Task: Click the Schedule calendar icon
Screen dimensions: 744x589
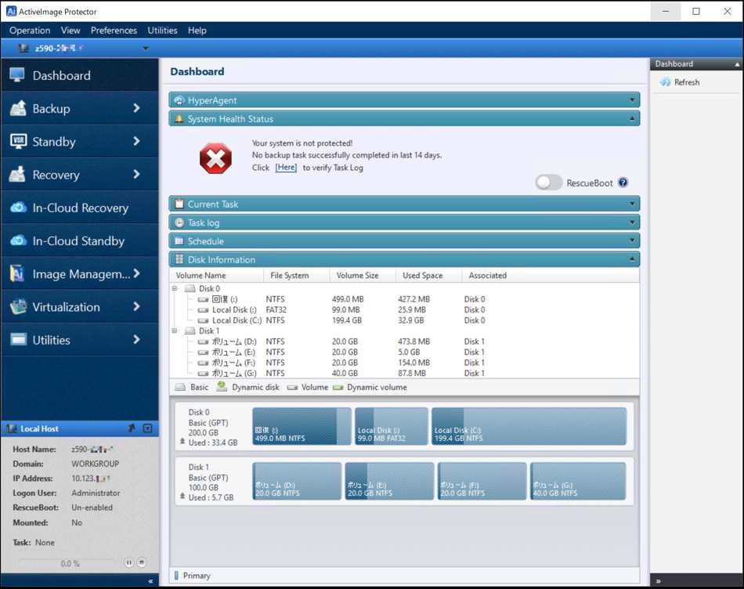Action: click(x=179, y=240)
